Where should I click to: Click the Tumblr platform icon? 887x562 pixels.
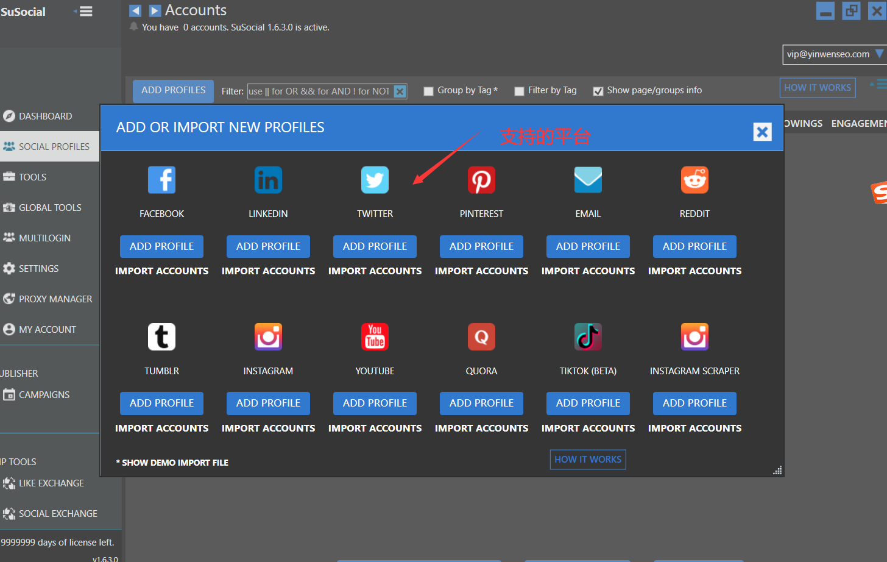pyautogui.click(x=161, y=336)
